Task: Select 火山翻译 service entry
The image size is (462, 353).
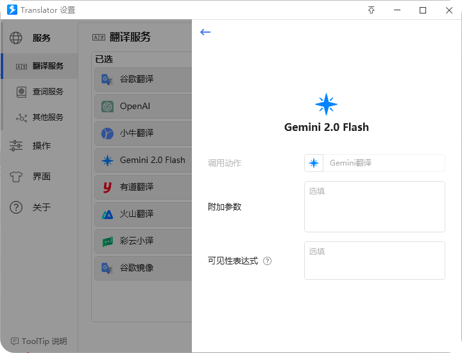Action: 143,214
